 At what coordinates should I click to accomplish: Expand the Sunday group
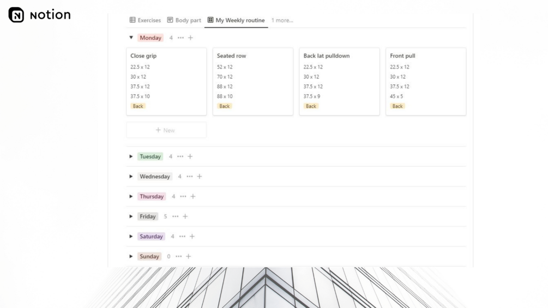pos(131,256)
